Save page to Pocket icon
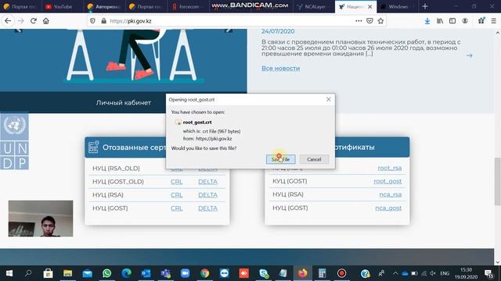Screen dimensions: 501x281 (x=369, y=21)
